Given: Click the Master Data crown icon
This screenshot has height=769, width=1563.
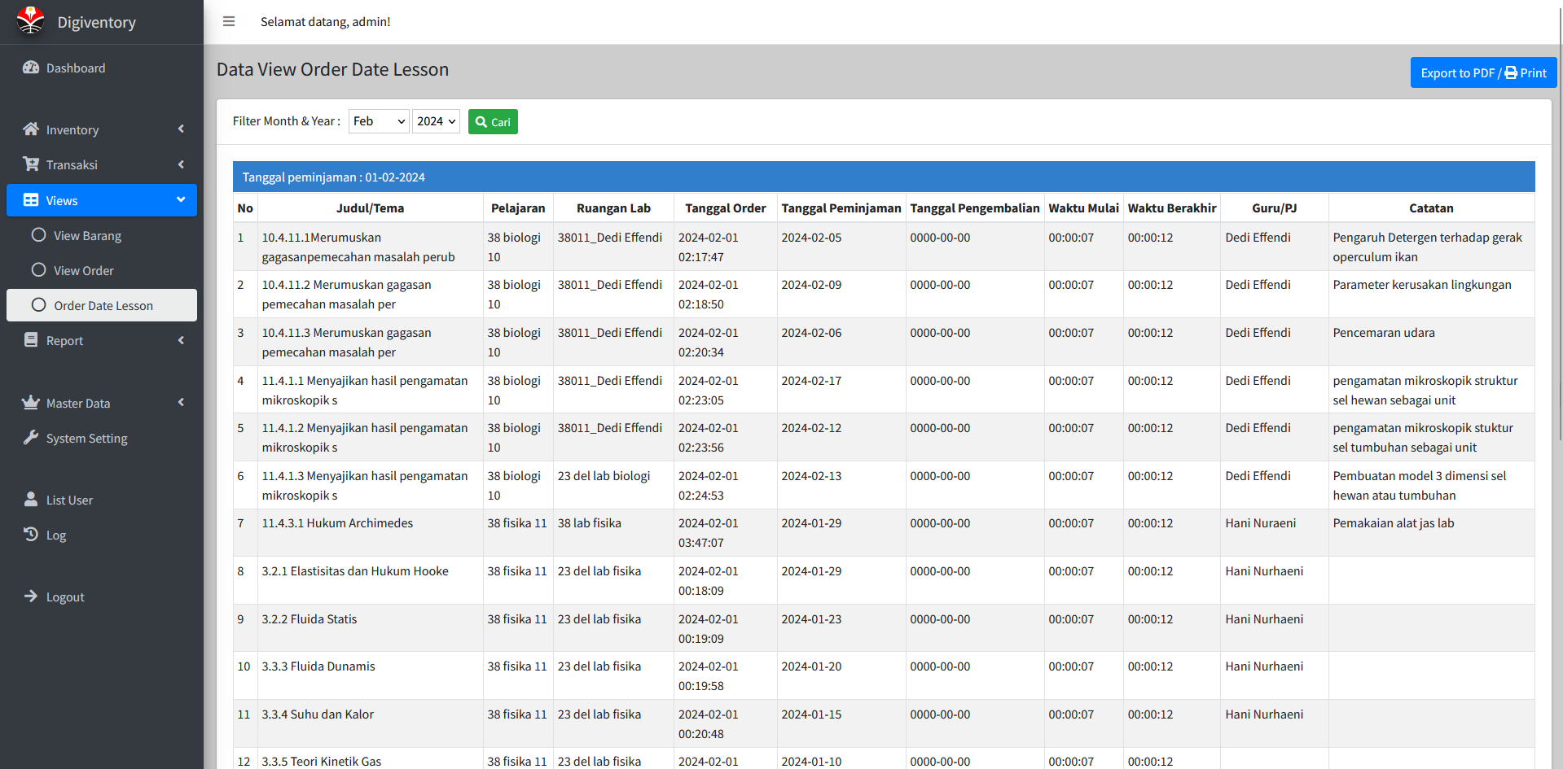Looking at the screenshot, I should tap(31, 403).
